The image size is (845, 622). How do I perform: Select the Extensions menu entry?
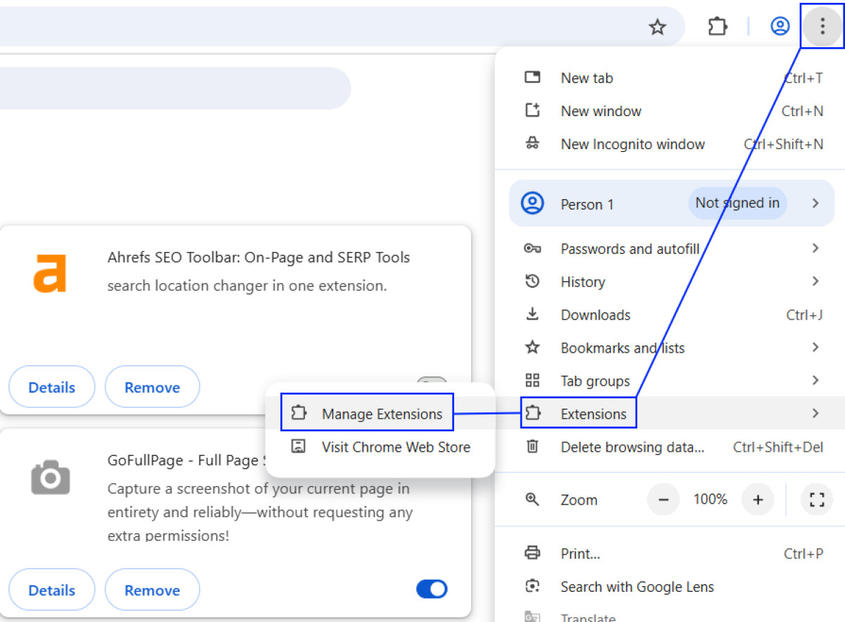click(x=670, y=414)
